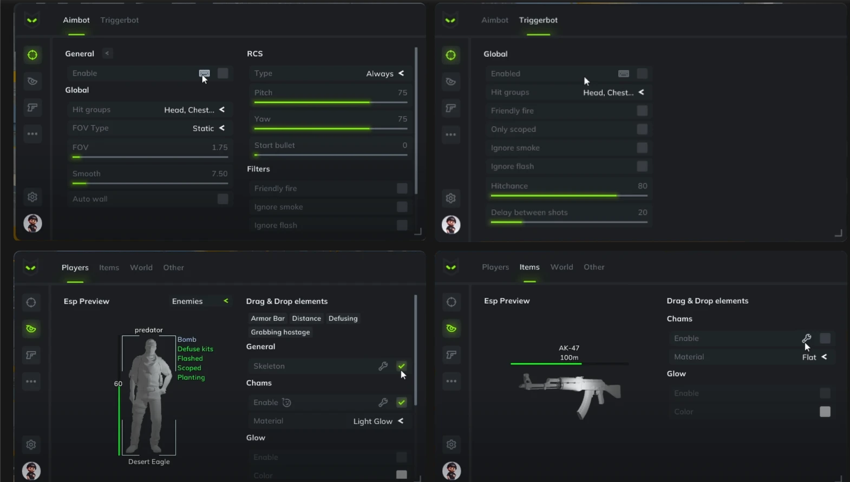Screen dimensions: 850x482
Task: Click the face icon next to Chams Enable
Action: [287, 403]
